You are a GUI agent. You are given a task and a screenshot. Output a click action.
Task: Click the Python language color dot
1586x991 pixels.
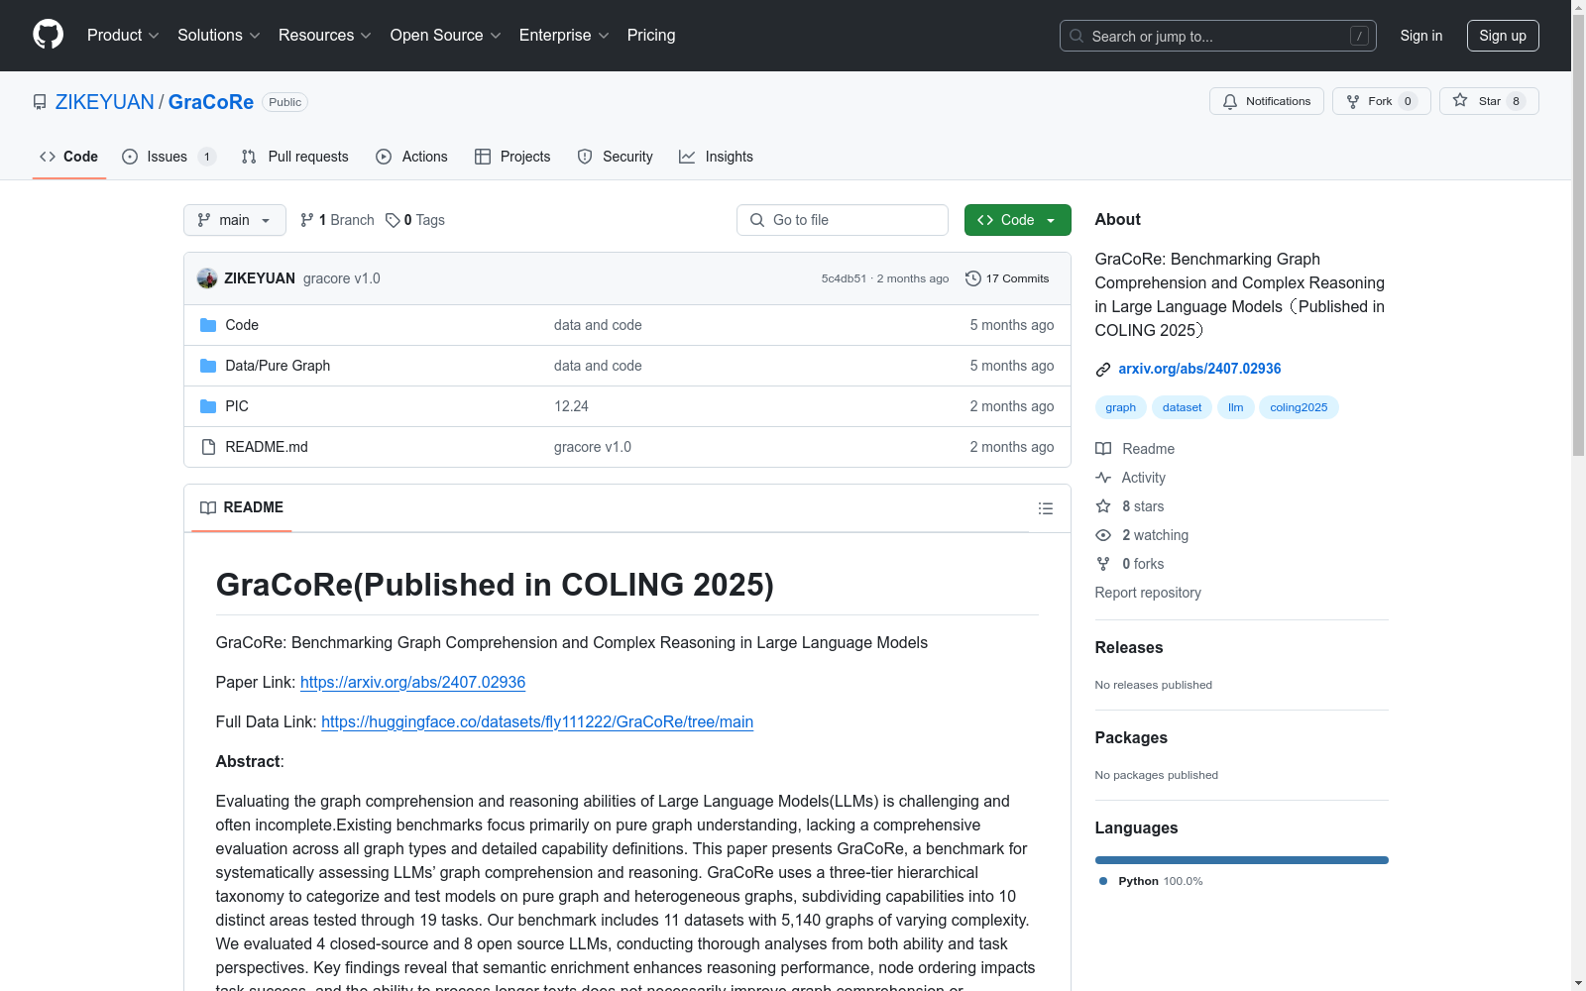tap(1103, 881)
